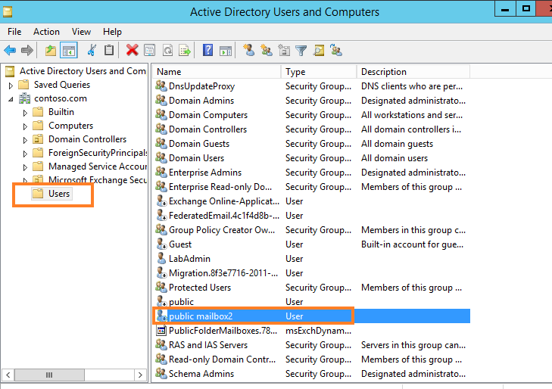This screenshot has height=389, width=552.
Task: Click the LabAdmin user icon
Action: click(x=161, y=259)
